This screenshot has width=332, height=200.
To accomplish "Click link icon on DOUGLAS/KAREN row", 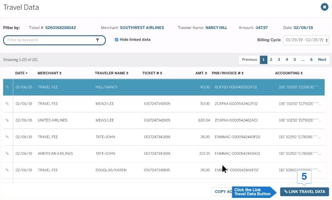I will (7, 170).
